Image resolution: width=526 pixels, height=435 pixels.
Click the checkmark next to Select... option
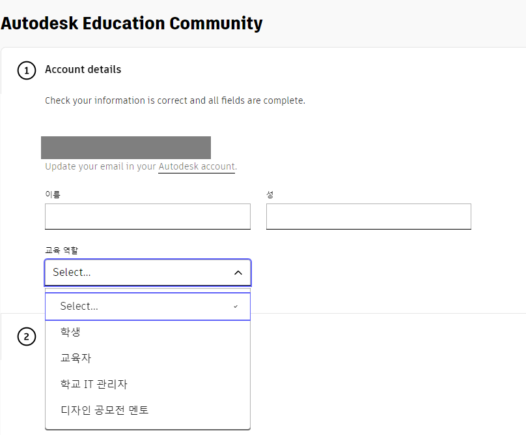click(x=236, y=307)
